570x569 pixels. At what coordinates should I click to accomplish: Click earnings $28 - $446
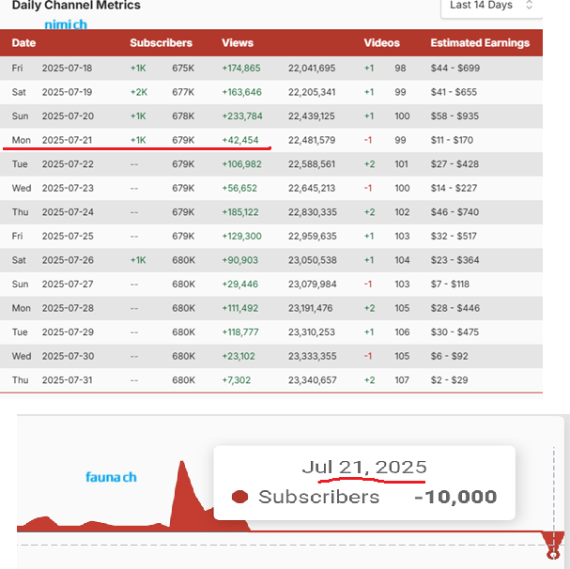point(455,308)
